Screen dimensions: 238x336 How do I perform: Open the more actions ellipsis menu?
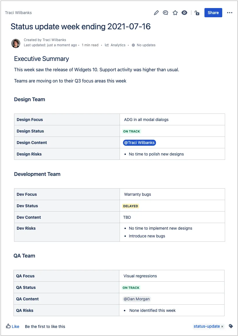[230, 13]
